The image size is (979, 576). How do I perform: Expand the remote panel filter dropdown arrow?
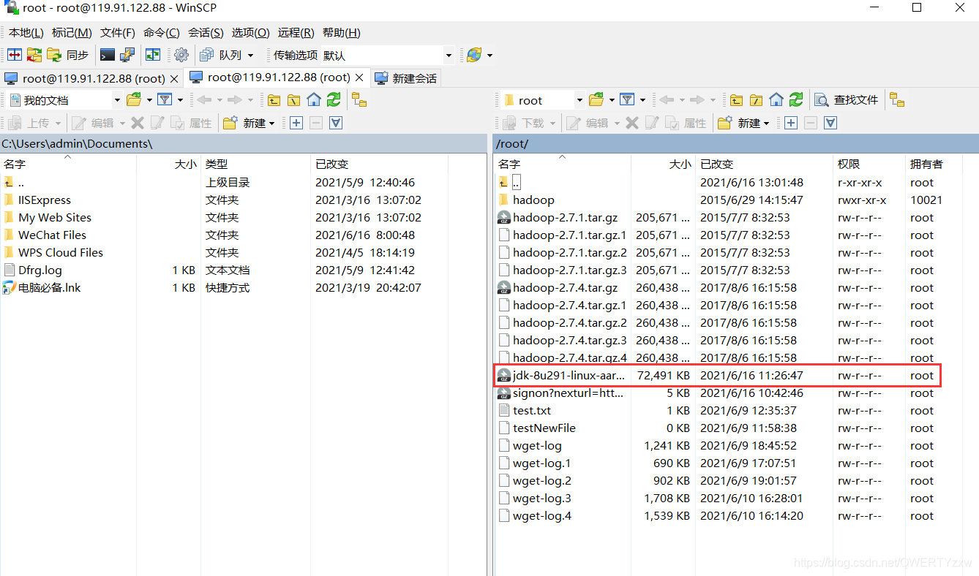[642, 100]
